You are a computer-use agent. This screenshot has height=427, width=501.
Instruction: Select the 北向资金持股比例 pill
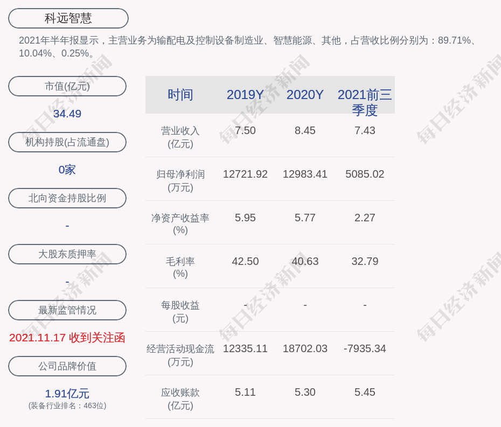(x=67, y=198)
